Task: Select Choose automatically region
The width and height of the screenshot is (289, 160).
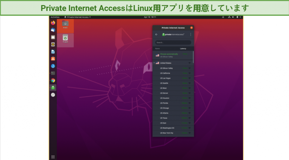Action: click(x=172, y=55)
